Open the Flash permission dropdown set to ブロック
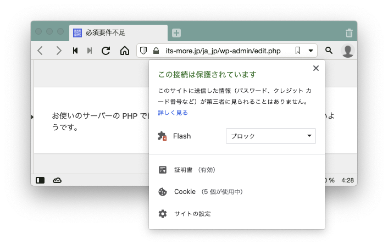The image size is (388, 244). (270, 136)
